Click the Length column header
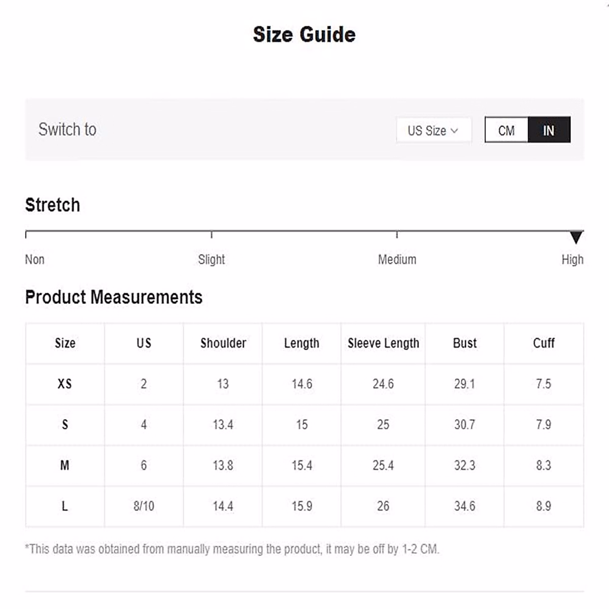Image resolution: width=609 pixels, height=609 pixels. coord(301,343)
